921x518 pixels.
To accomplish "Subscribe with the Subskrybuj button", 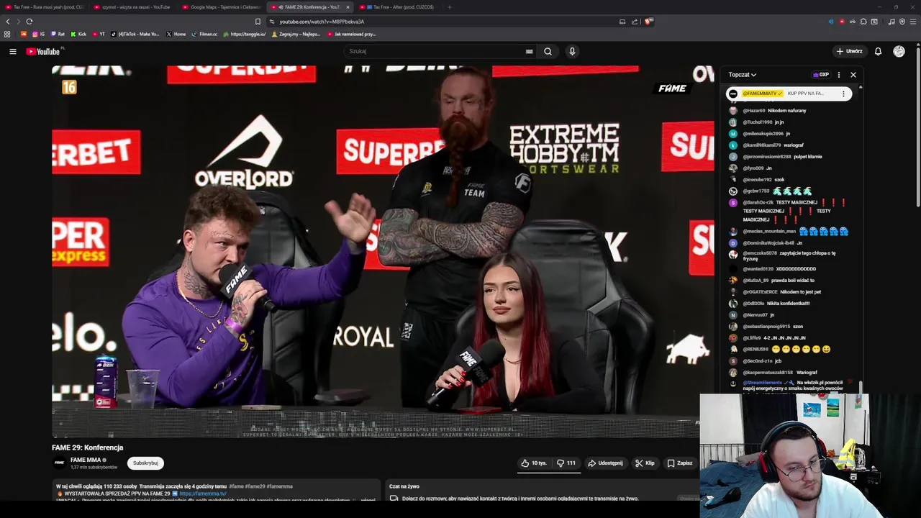I will (x=145, y=463).
